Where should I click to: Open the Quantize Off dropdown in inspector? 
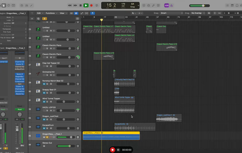coord(19,23)
